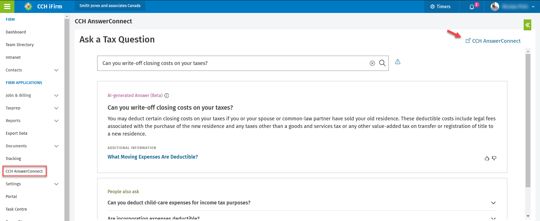This screenshot has width=540, height=221.
Task: Click the 'AI-generated Answer (Beta)' label
Action: [135, 96]
